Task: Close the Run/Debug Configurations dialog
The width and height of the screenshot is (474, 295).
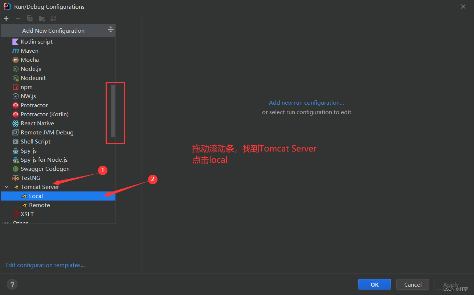Action: [x=463, y=7]
